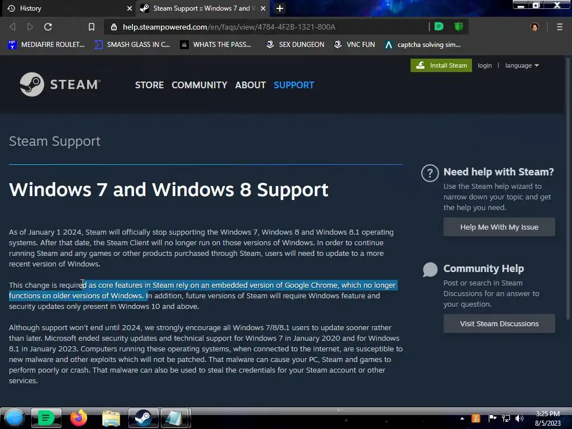572x429 pixels.
Task: Open the STORE menu
Action: pyautogui.click(x=149, y=85)
